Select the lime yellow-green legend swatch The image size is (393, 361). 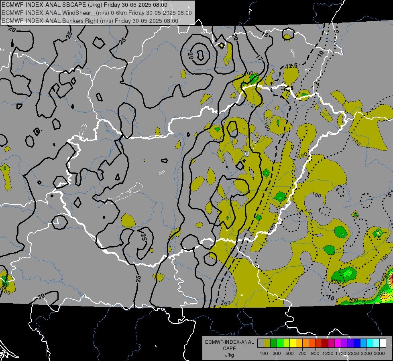[x=287, y=343]
